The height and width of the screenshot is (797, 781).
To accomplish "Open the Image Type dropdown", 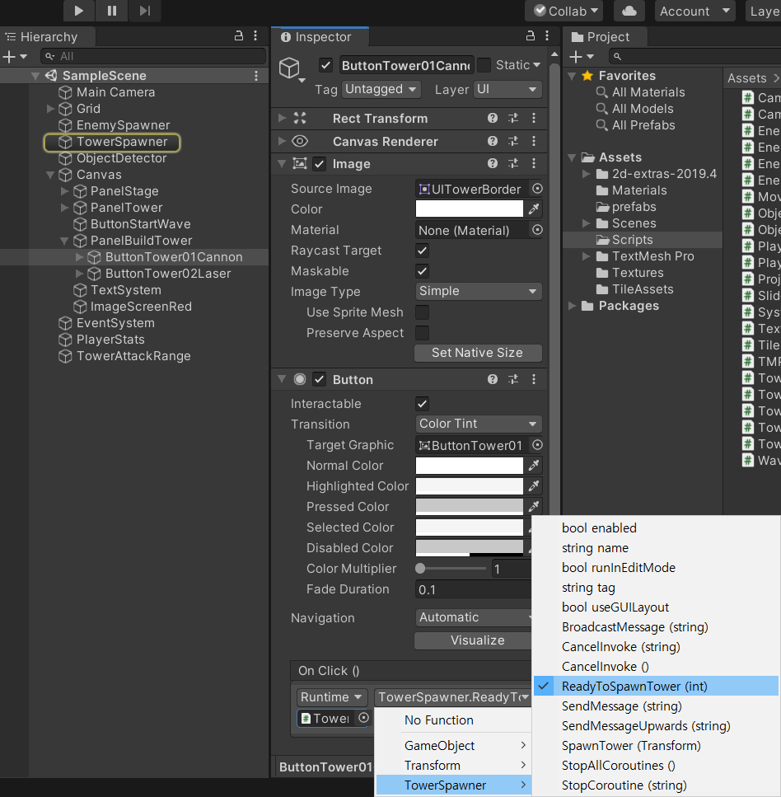I will (x=478, y=291).
